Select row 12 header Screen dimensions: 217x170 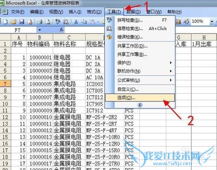5,117
